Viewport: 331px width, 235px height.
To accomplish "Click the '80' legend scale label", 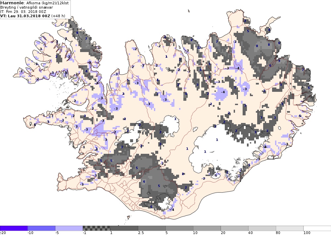I will 278,233.
